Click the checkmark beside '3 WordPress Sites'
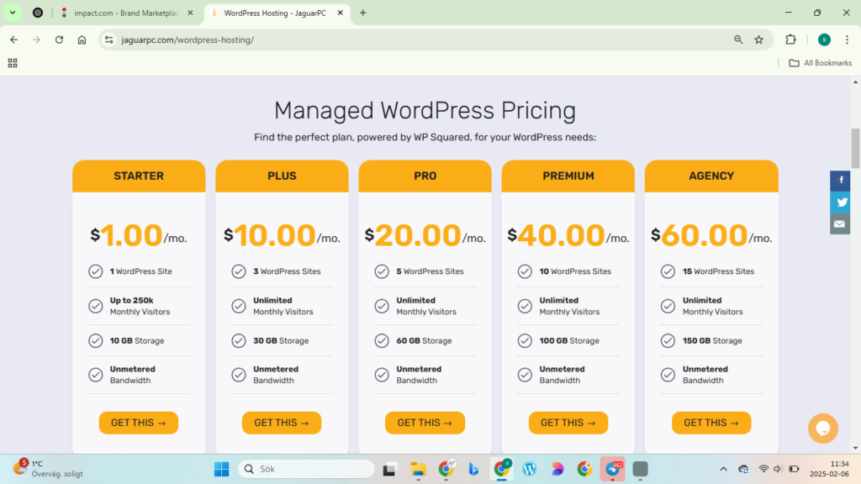The height and width of the screenshot is (484, 861). click(238, 271)
